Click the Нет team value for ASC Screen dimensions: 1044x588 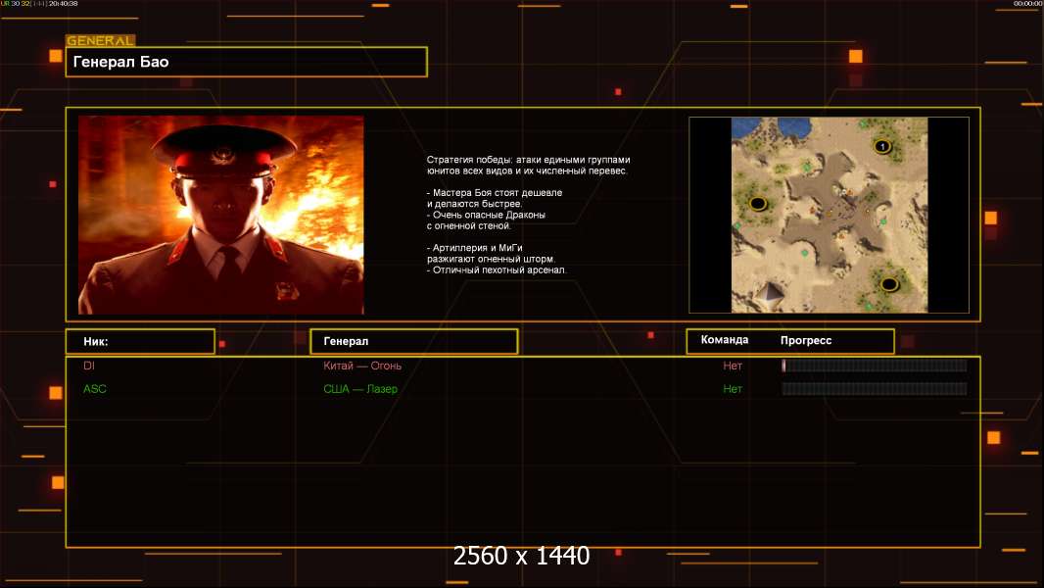(x=733, y=389)
